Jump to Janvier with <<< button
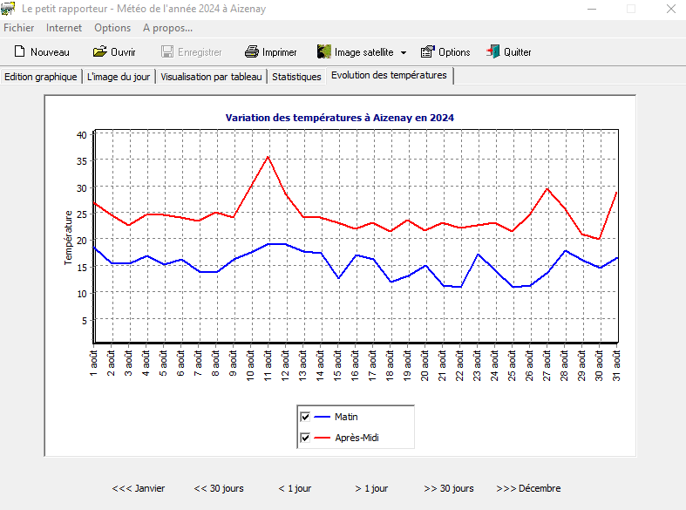 tap(139, 488)
